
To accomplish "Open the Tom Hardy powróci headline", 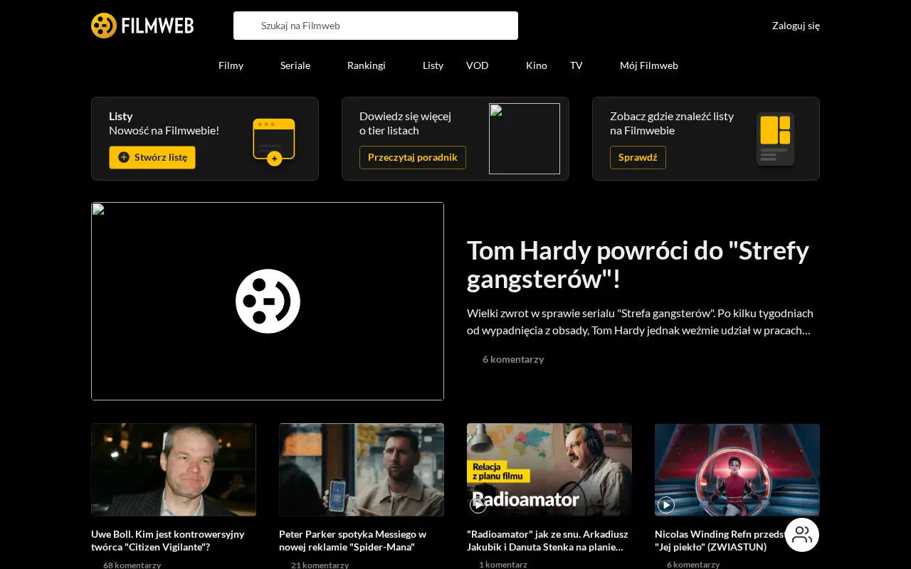I will (x=638, y=265).
